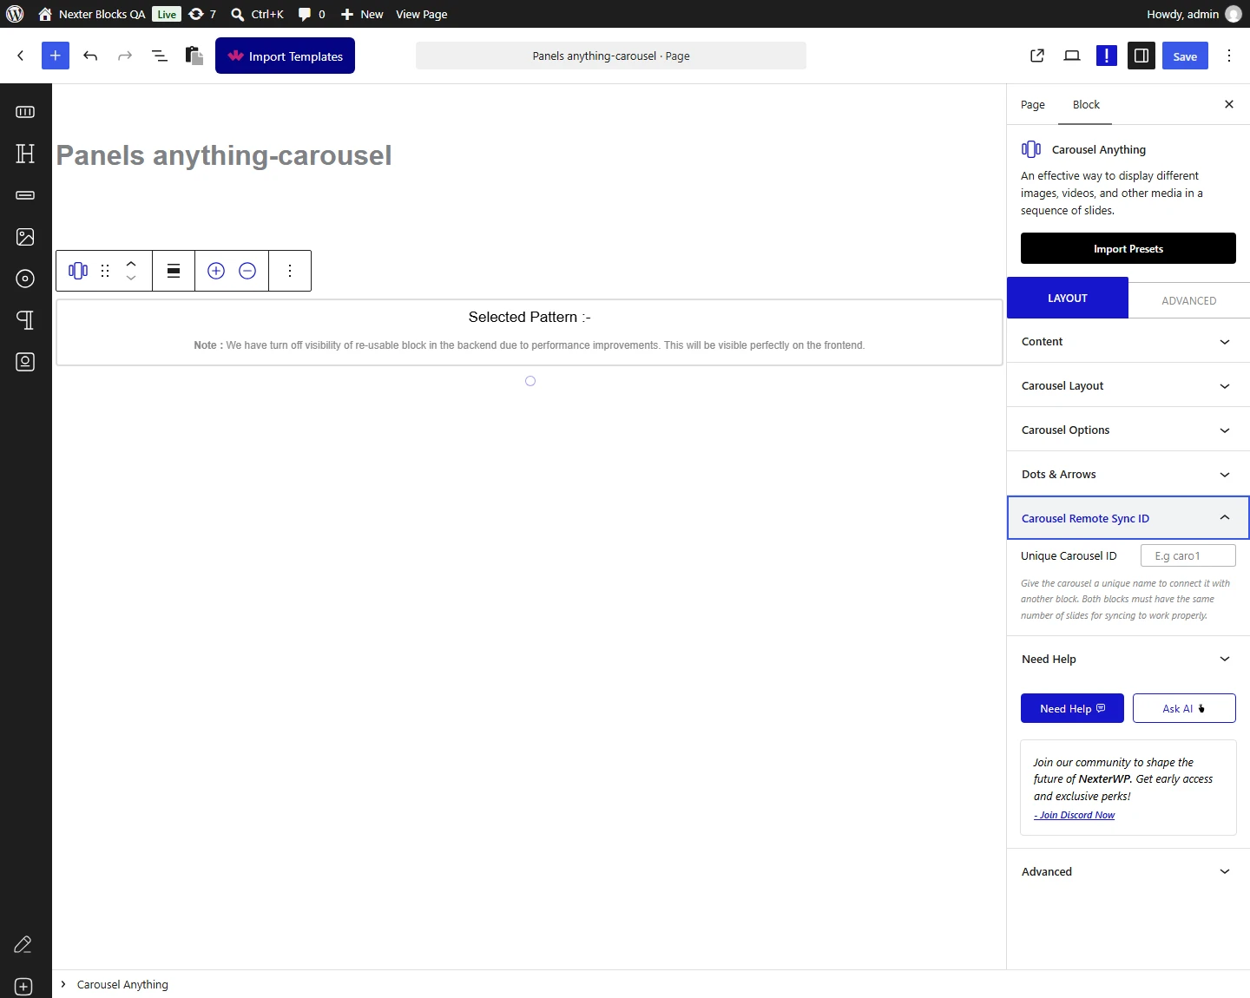Open block toolbar more options

pos(290,271)
